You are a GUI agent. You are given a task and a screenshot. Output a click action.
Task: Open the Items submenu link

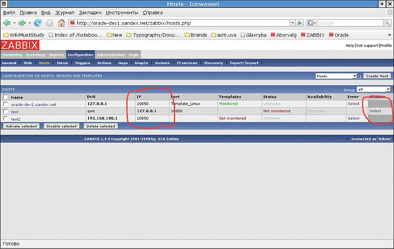point(62,63)
